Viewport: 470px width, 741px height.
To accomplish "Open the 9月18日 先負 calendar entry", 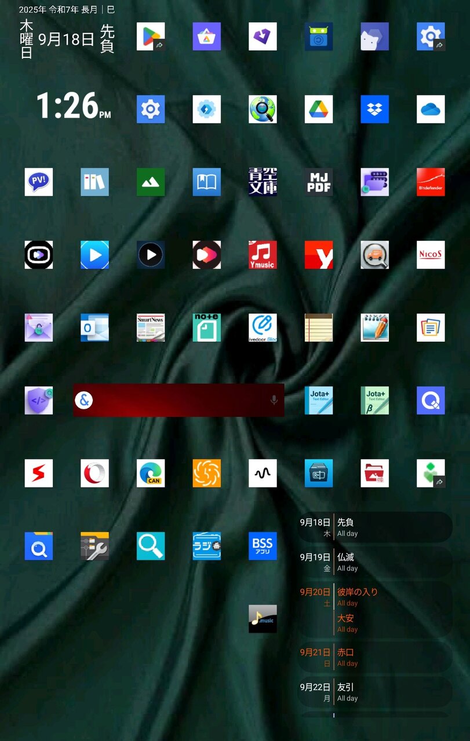I will coord(375,527).
